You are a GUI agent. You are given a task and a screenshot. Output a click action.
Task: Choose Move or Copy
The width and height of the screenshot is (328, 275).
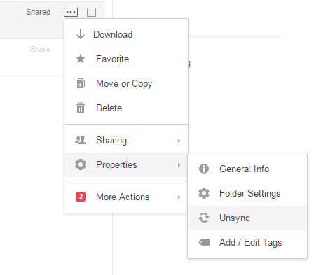point(126,83)
